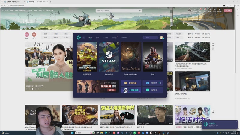The height and width of the screenshot is (135, 240).
Task: Open a new browser tab with plus icon
Action: (50, 2)
